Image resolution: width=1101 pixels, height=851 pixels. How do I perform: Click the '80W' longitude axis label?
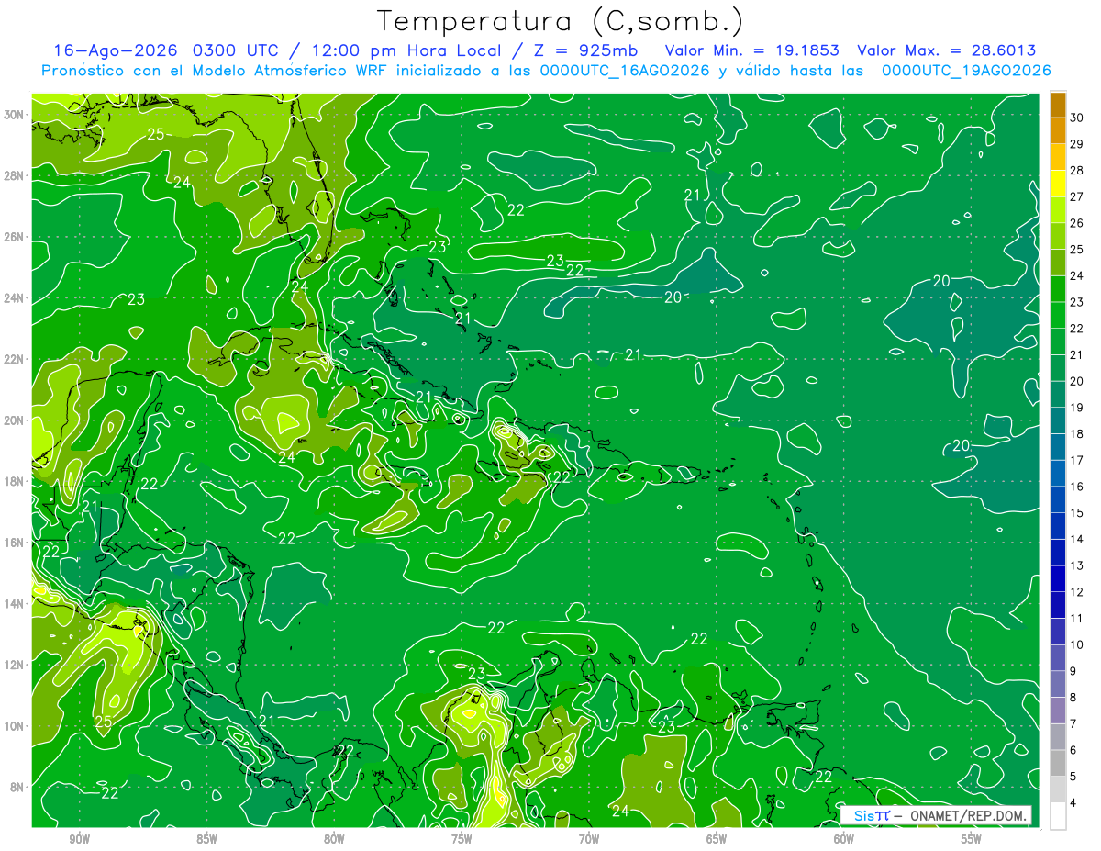[x=334, y=840]
